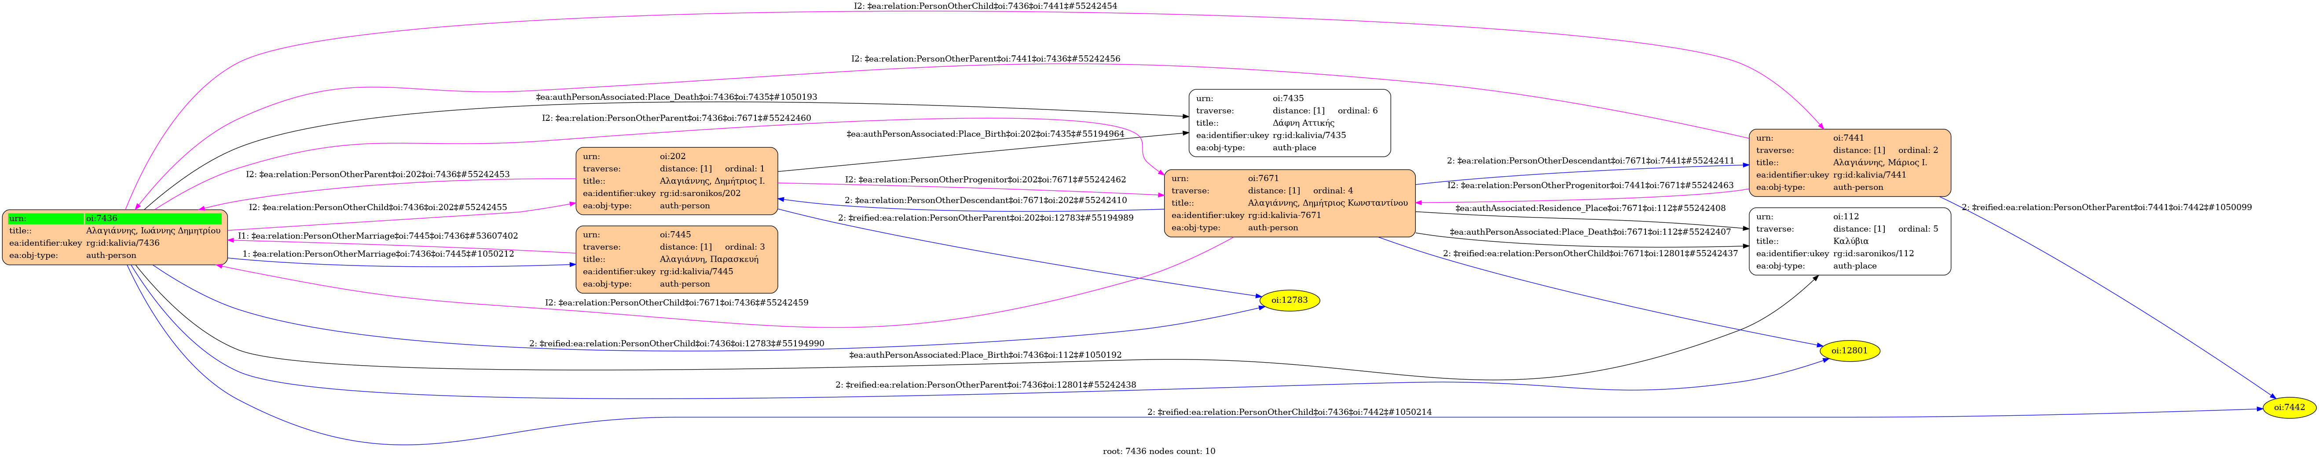Click the Place_Death oi:7436 to oi:7435 edge label
The image size is (2319, 461).
[676, 97]
